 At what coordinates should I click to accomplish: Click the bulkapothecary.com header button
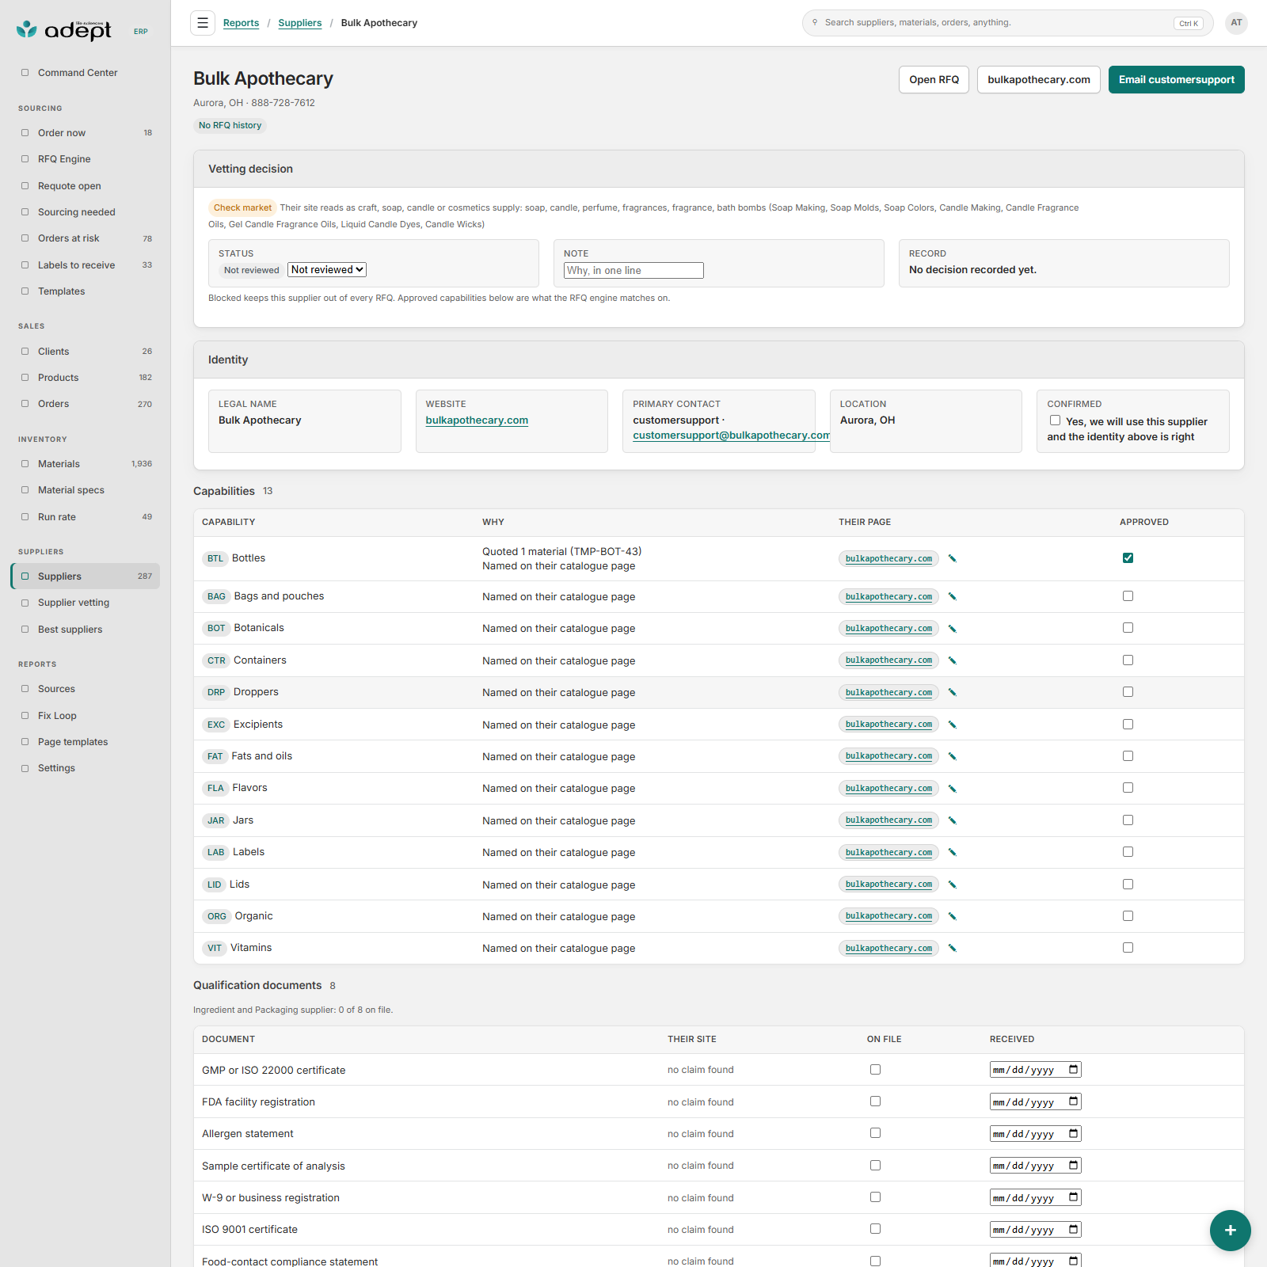point(1038,79)
